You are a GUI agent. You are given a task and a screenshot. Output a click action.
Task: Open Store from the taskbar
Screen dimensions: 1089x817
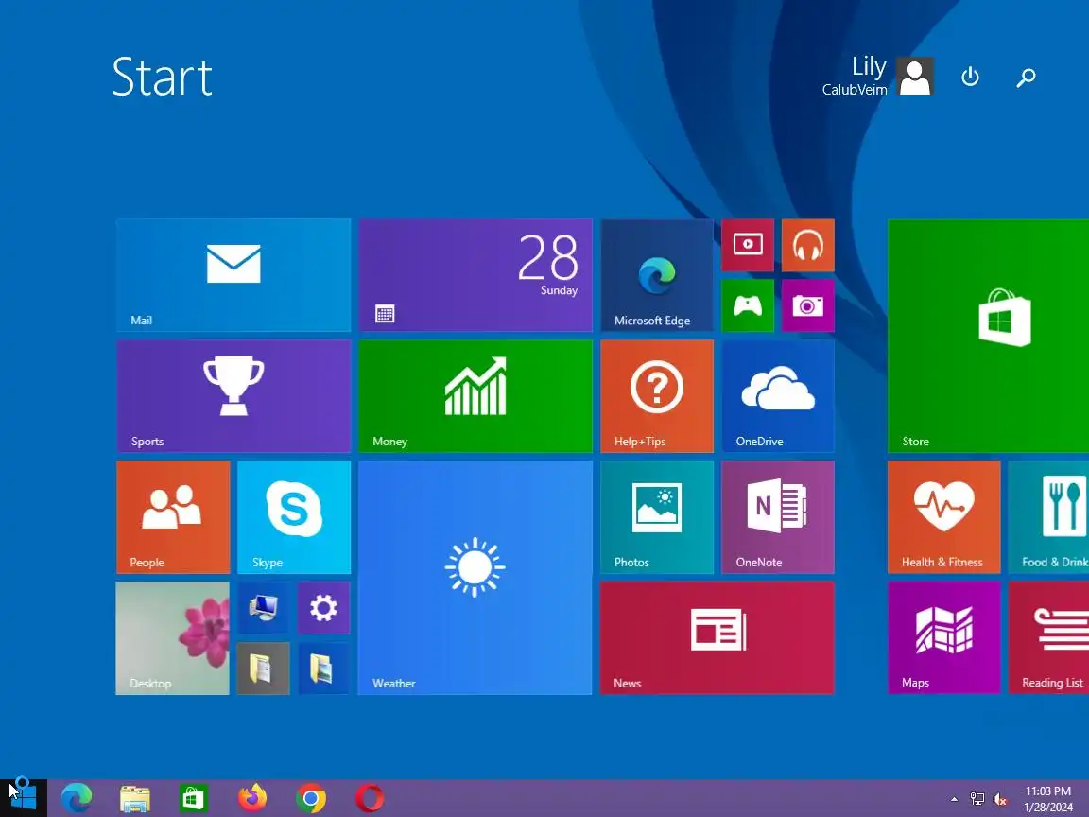(x=193, y=798)
